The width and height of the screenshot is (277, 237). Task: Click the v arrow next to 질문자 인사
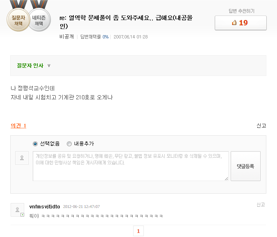coord(49,65)
